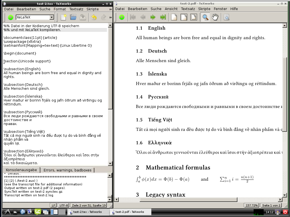Image resolution: width=290 pixels, height=217 pixels.
Task: Click the Open file folder icon
Action: tap(73, 17)
